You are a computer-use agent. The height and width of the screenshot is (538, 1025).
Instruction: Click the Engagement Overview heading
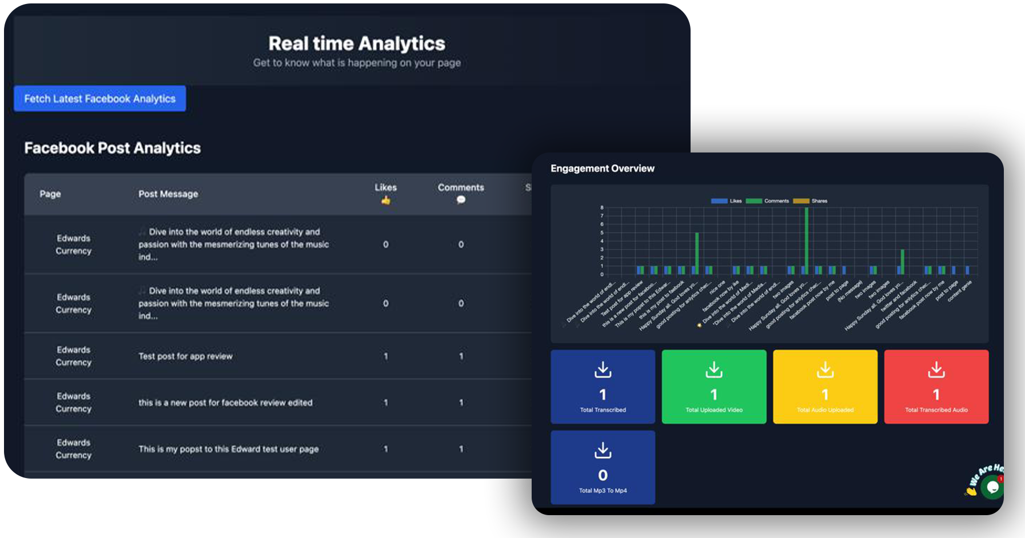[x=603, y=168]
